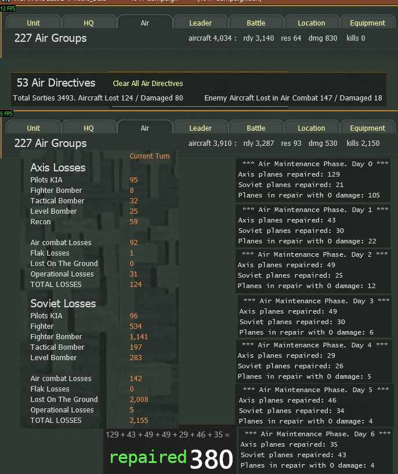Click the Air Maintenance Phase Day 2 header
398x474 pixels.
click(315, 254)
